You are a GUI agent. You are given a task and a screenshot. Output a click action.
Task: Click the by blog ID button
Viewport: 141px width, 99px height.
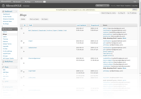[x=122, y=13]
